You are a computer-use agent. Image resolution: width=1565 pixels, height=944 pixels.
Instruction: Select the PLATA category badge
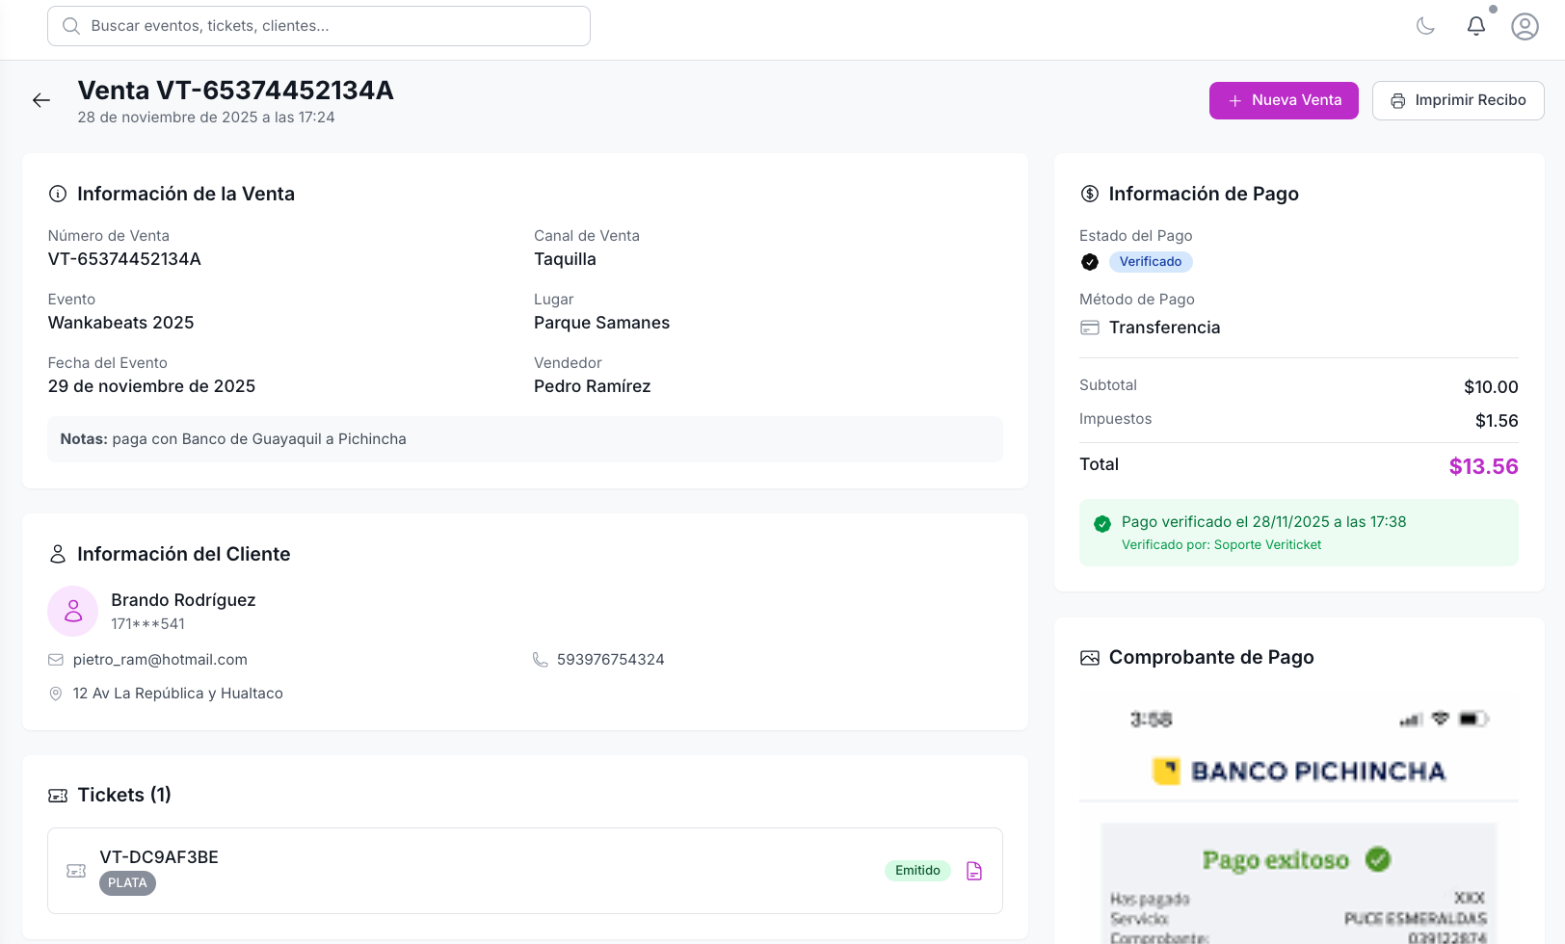(x=127, y=882)
